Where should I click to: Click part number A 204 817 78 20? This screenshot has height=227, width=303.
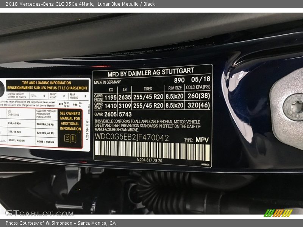tap(149, 160)
